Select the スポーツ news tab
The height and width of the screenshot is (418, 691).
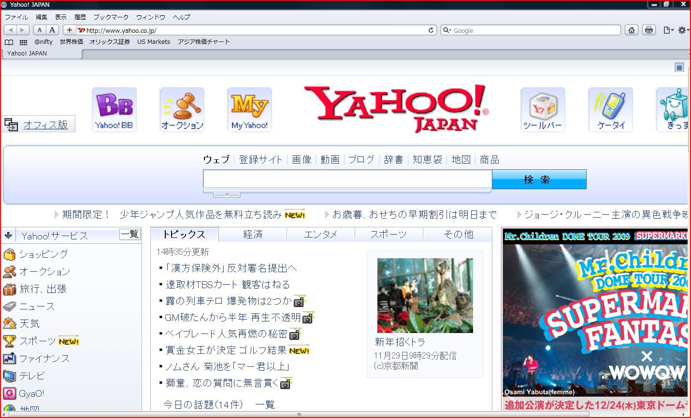389,235
